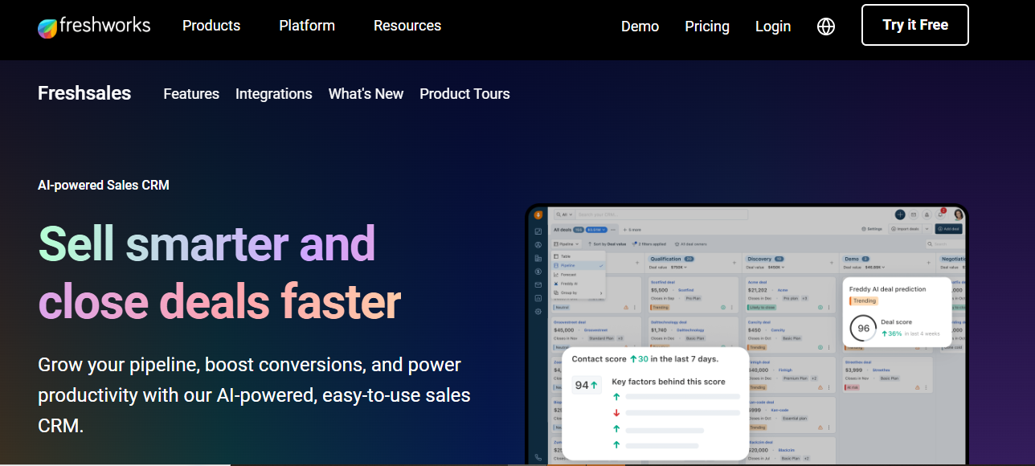Image resolution: width=1035 pixels, height=466 pixels.
Task: Click the Try it Free button
Action: (x=915, y=25)
